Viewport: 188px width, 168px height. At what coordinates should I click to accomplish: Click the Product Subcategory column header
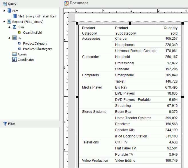click(x=125, y=31)
